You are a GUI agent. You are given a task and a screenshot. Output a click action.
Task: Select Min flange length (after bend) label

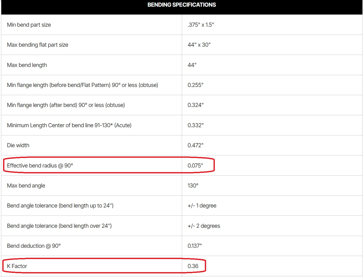(x=66, y=105)
